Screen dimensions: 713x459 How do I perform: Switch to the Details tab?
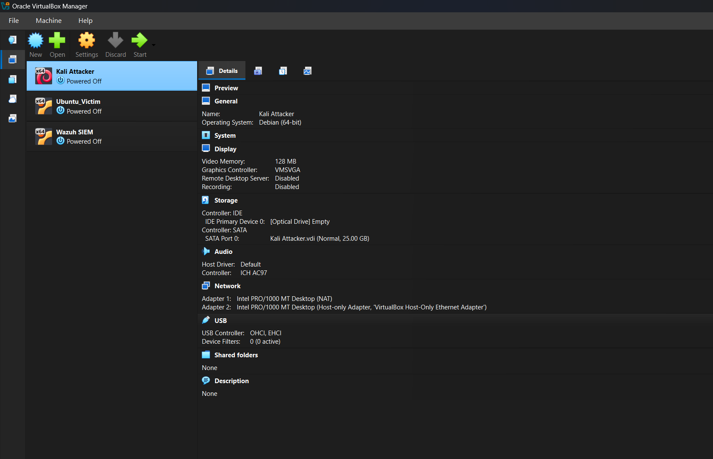click(x=222, y=71)
